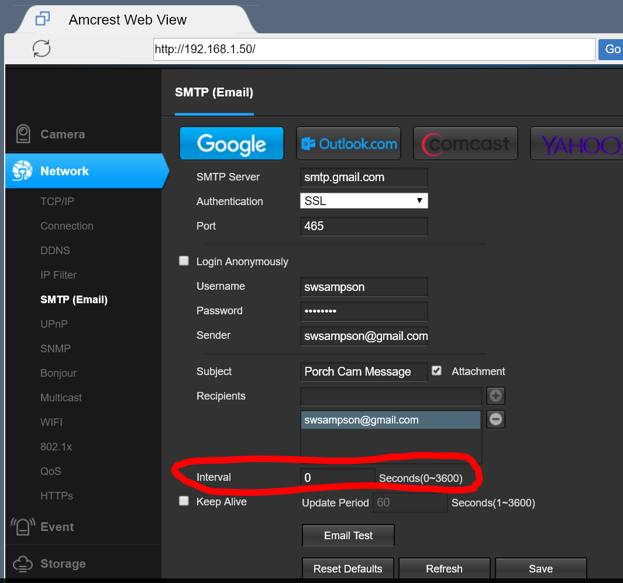Select the Outlook.com SMTP preset

pos(349,143)
